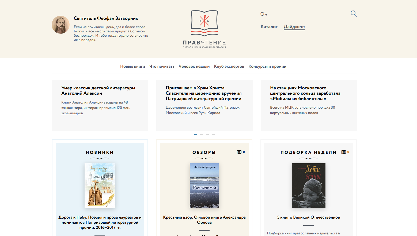Open the Подборка недели section heading
417x236 pixels.
[308, 152]
